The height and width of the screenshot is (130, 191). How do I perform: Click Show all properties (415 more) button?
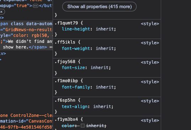tap(99, 6)
